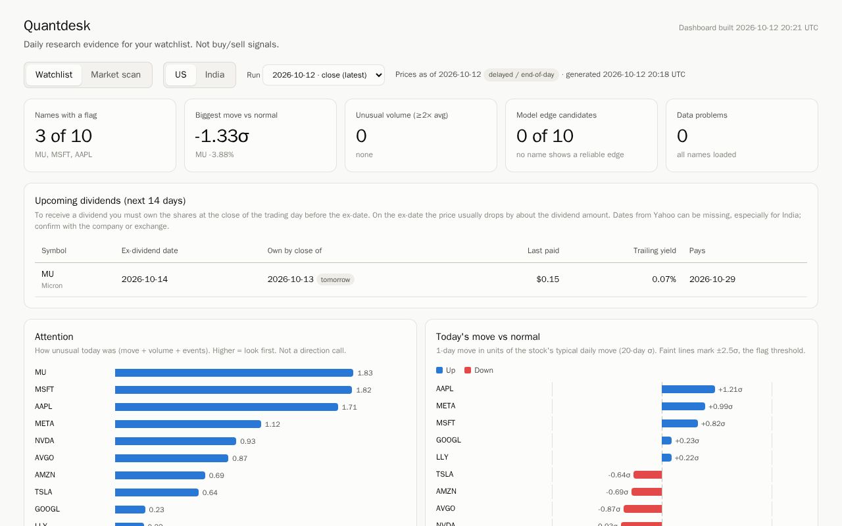Click MSFT's +0.82σ move bar
Screen dimensions: 842x526
pos(680,423)
